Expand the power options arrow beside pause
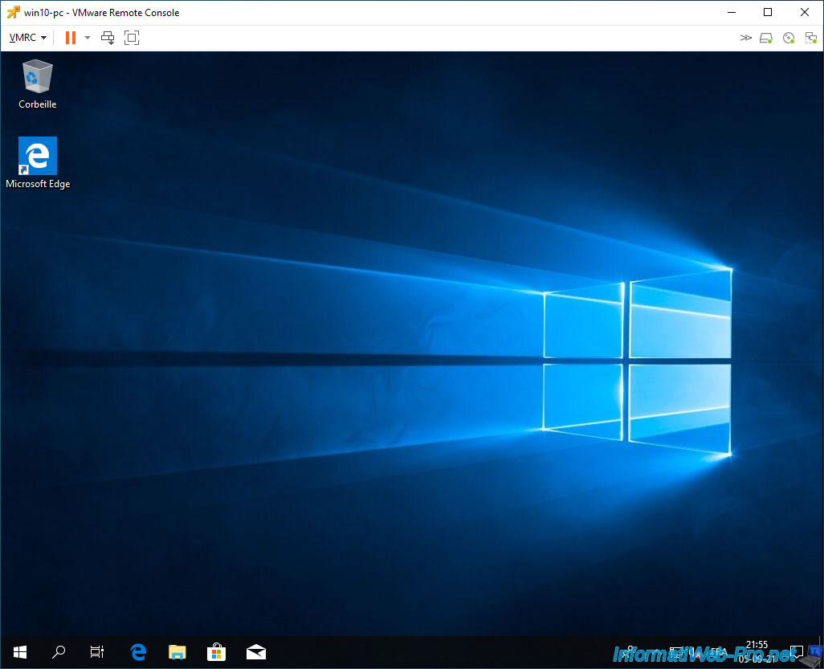 coord(88,37)
